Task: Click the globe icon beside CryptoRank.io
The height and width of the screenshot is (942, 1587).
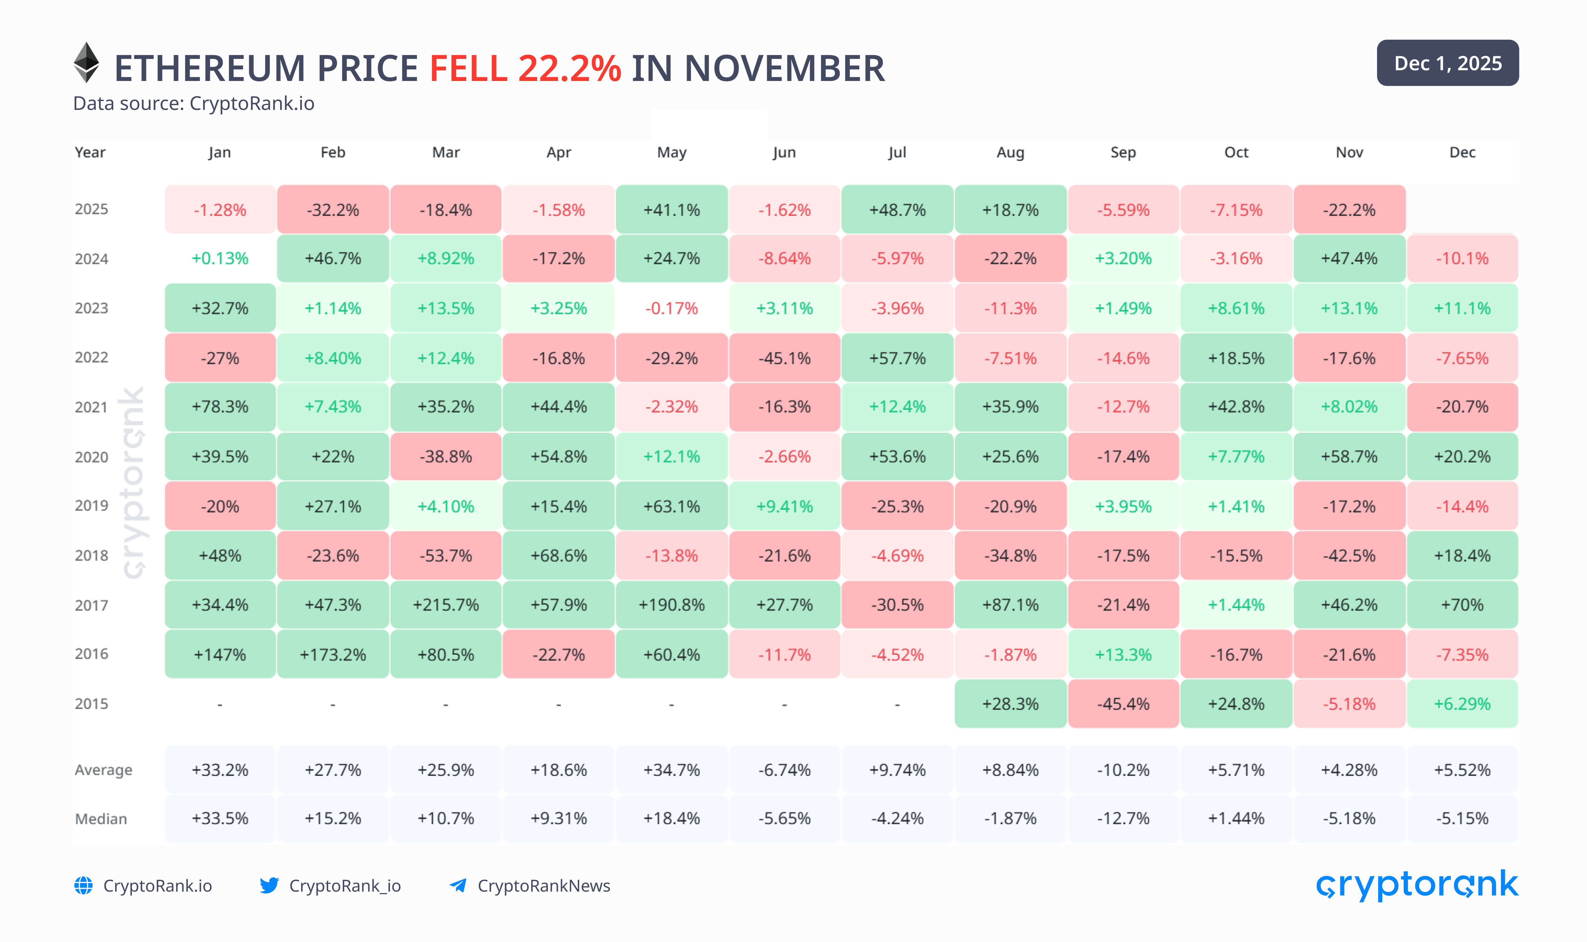Action: [x=83, y=886]
